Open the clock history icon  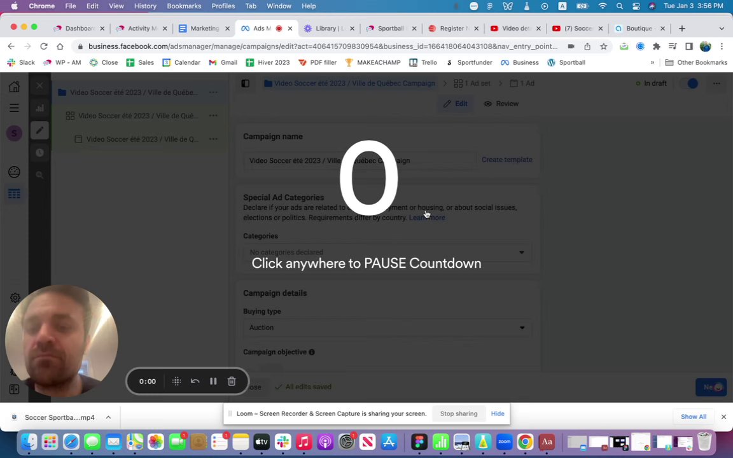(39, 153)
